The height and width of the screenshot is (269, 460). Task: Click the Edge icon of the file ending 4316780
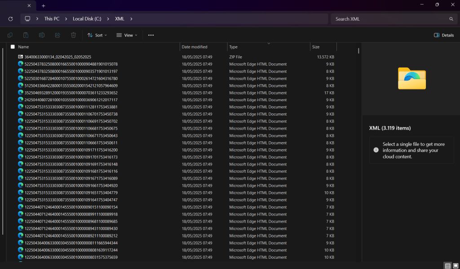pos(21,78)
